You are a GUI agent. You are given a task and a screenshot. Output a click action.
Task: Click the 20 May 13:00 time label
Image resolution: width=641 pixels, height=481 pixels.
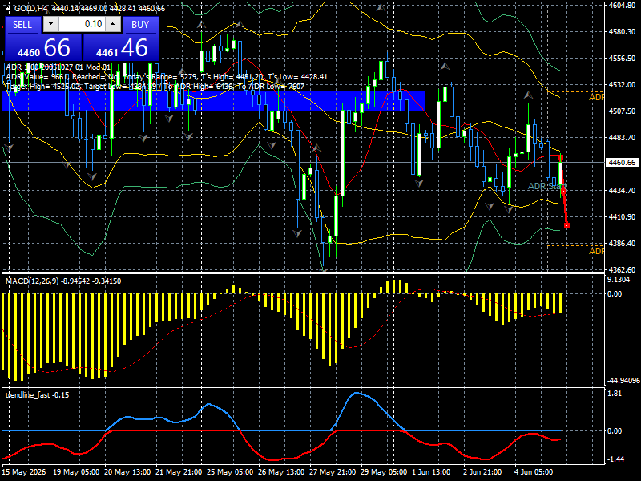(127, 472)
